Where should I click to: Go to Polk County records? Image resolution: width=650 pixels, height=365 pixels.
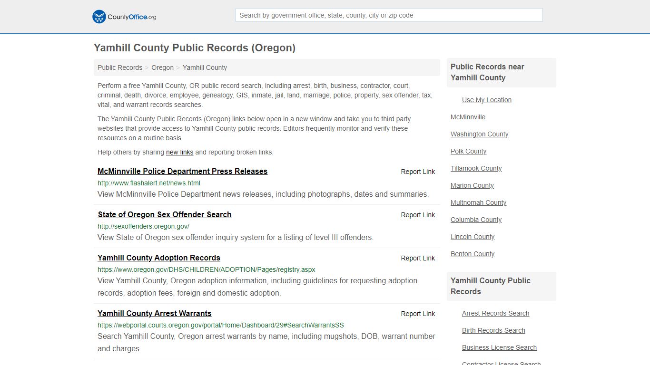pos(468,151)
